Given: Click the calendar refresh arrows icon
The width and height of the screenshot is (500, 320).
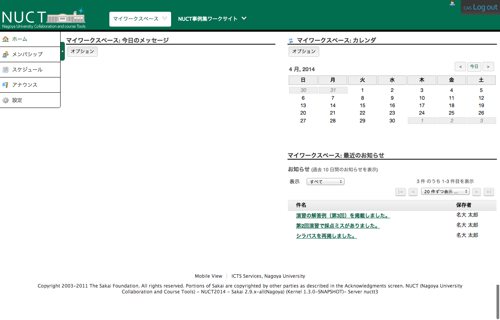Looking at the screenshot, I should pos(291,41).
